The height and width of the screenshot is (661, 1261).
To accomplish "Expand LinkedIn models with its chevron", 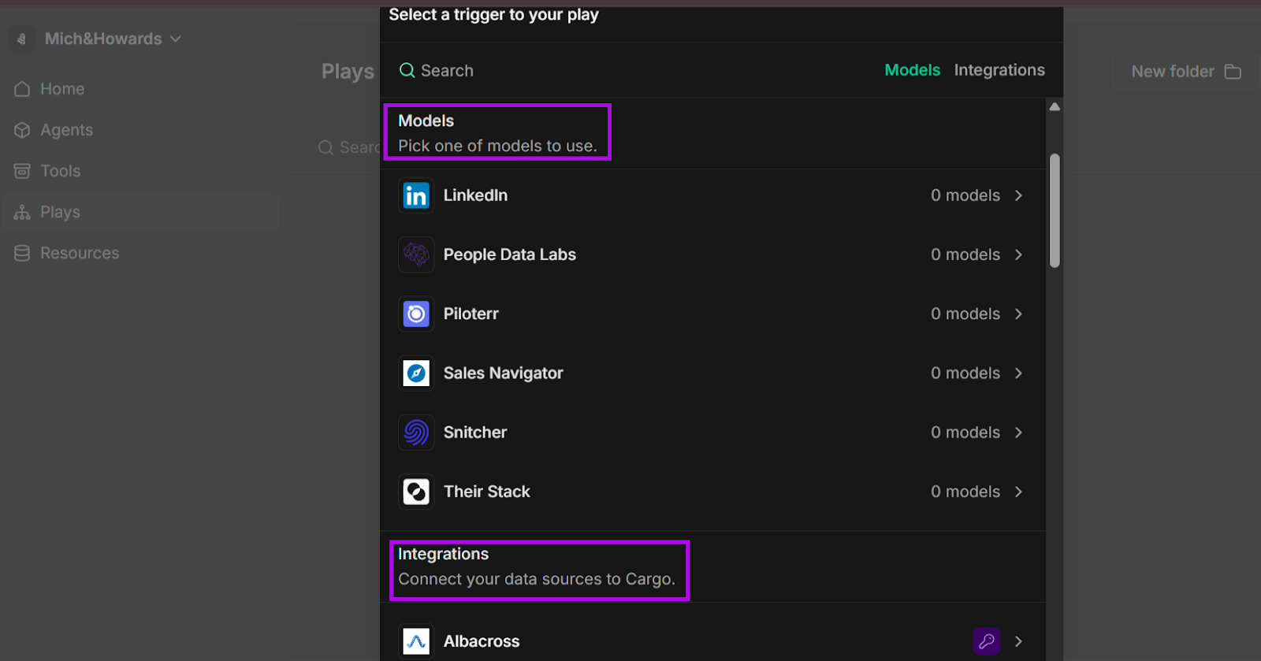I will (x=1018, y=195).
